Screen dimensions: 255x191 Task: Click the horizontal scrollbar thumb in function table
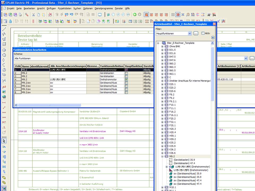49,105
